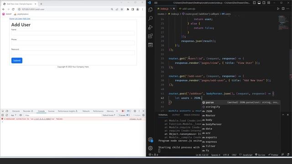Open the Chrome profile avatar
Screen dimensions: 292x164
pyautogui.click(x=138, y=9)
